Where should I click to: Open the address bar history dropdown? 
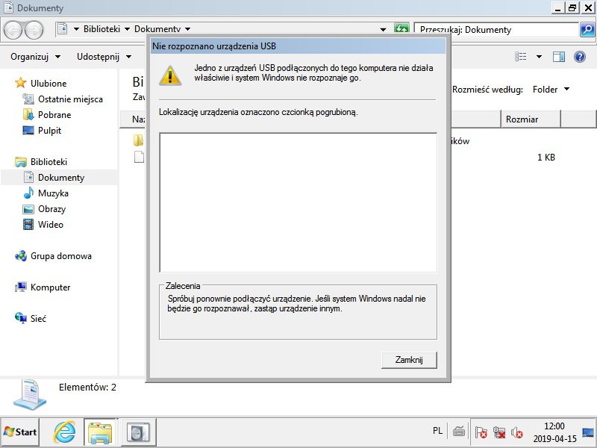point(383,29)
